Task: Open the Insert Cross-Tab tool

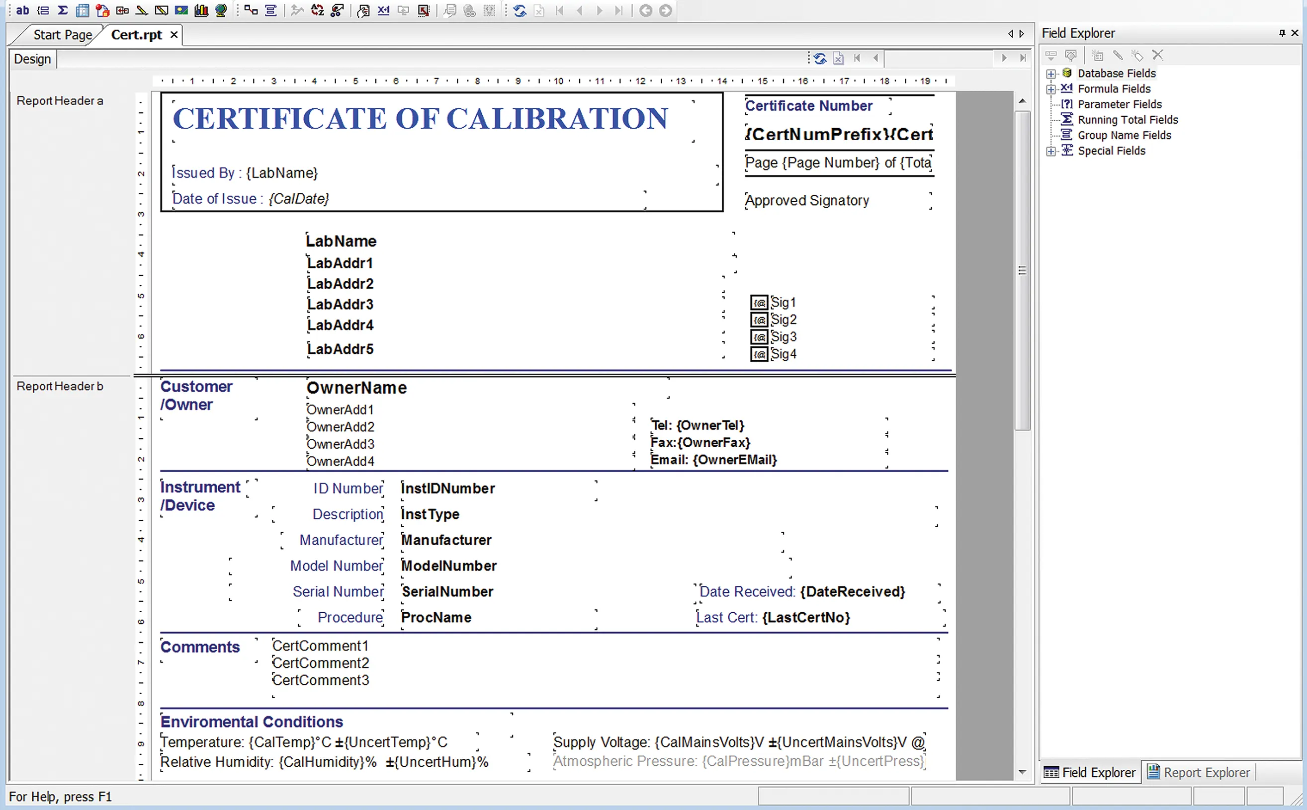Action: [83, 10]
